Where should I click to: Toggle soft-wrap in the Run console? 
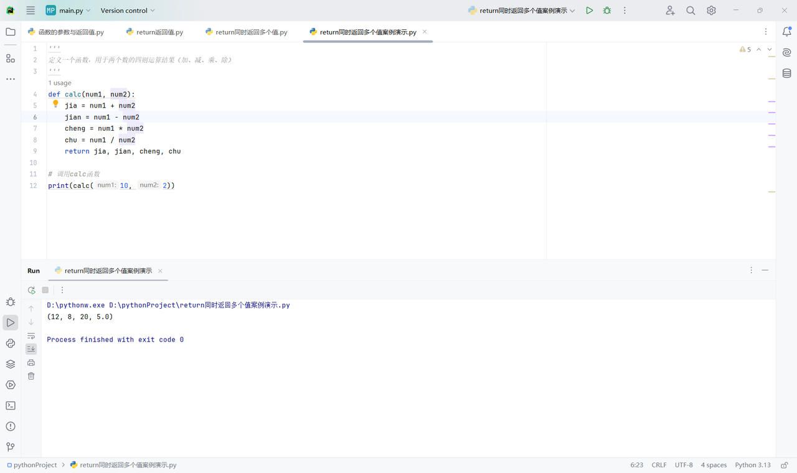click(31, 335)
